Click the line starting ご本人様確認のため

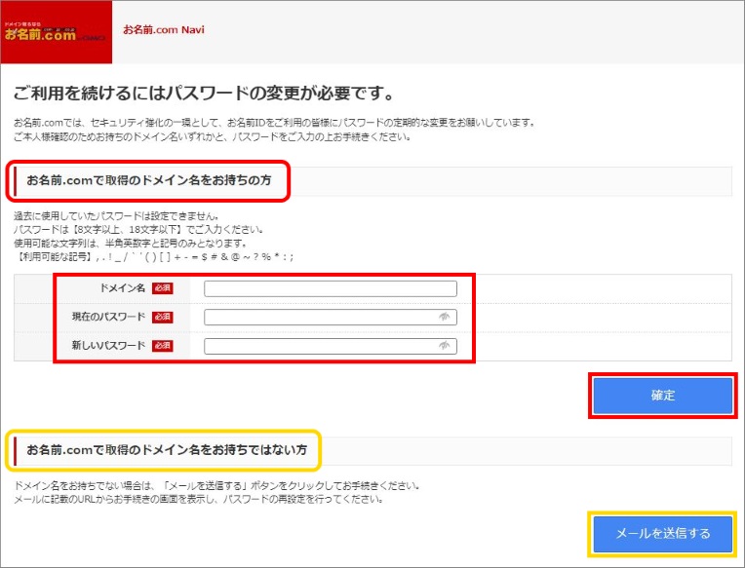213,137
